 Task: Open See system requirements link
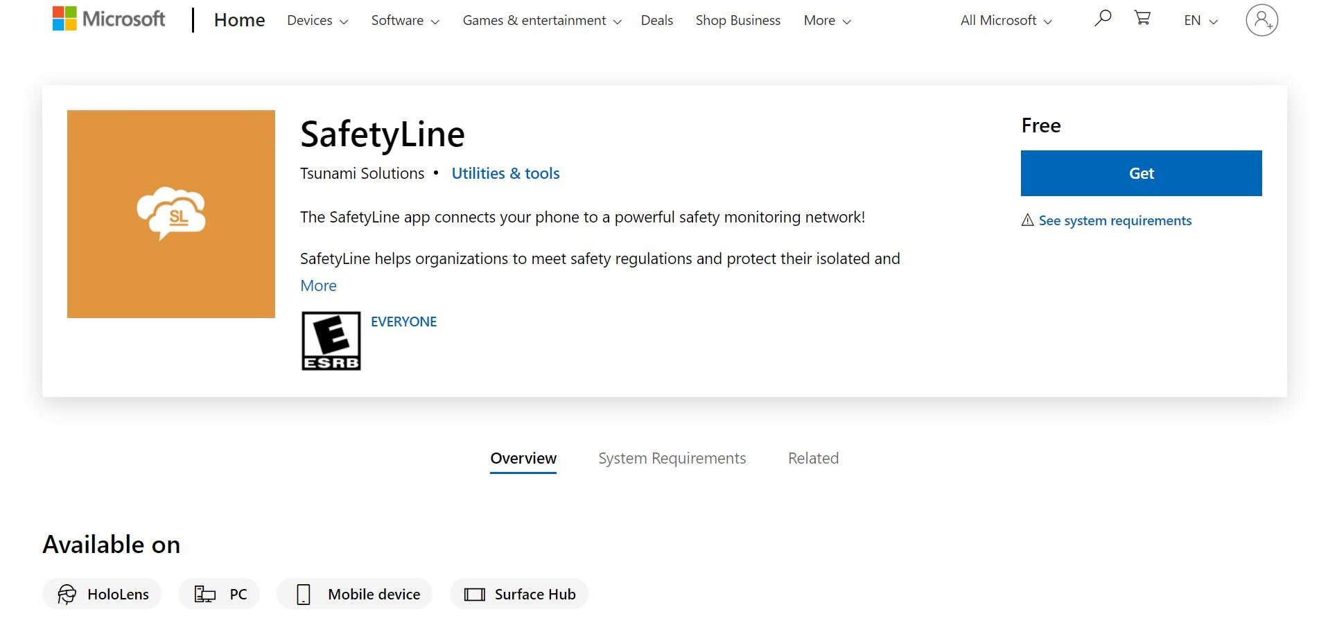(1115, 220)
